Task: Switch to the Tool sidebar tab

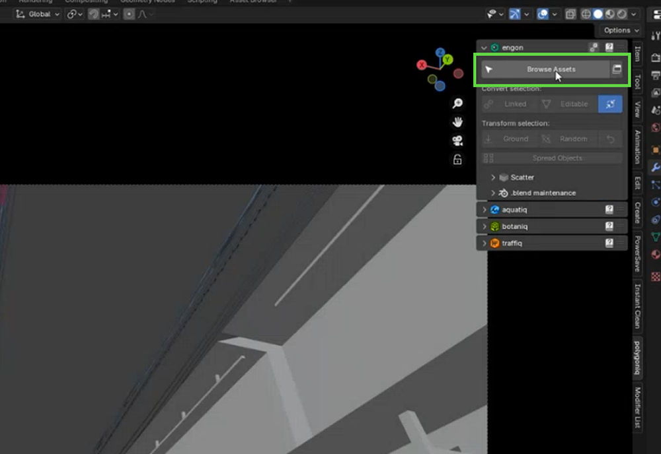Action: [x=637, y=82]
